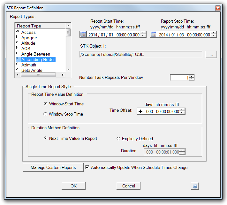Increase Number Task Repeats Per Window spinner

coord(192,76)
